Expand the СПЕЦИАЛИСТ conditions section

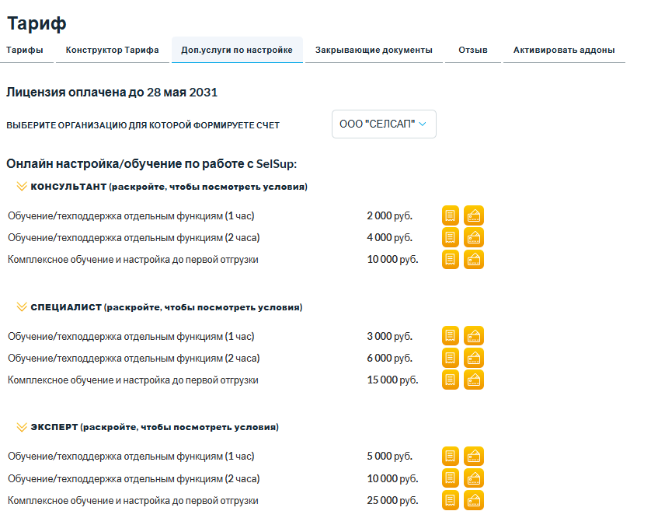(165, 307)
